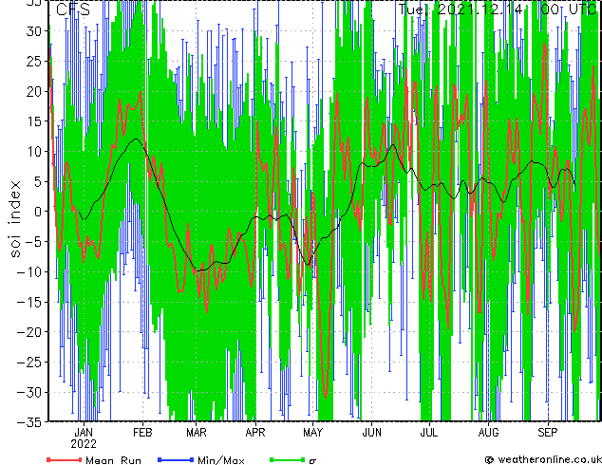The width and height of the screenshot is (602, 465).
Task: Click the y-axis value -20
Action: click(x=29, y=332)
